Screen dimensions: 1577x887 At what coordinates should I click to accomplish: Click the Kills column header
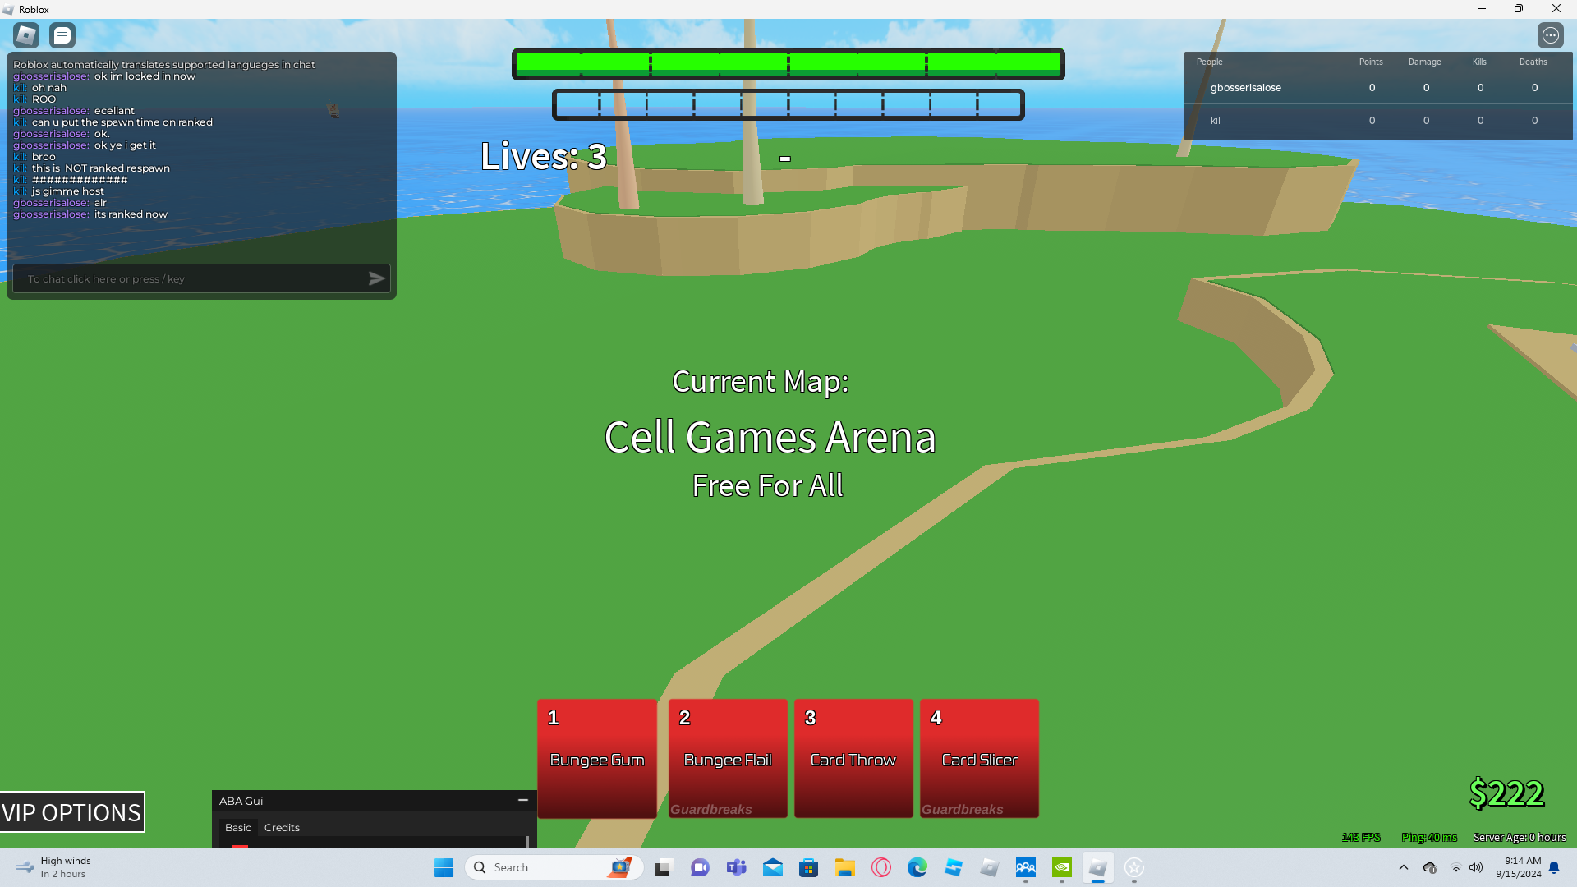(1479, 62)
